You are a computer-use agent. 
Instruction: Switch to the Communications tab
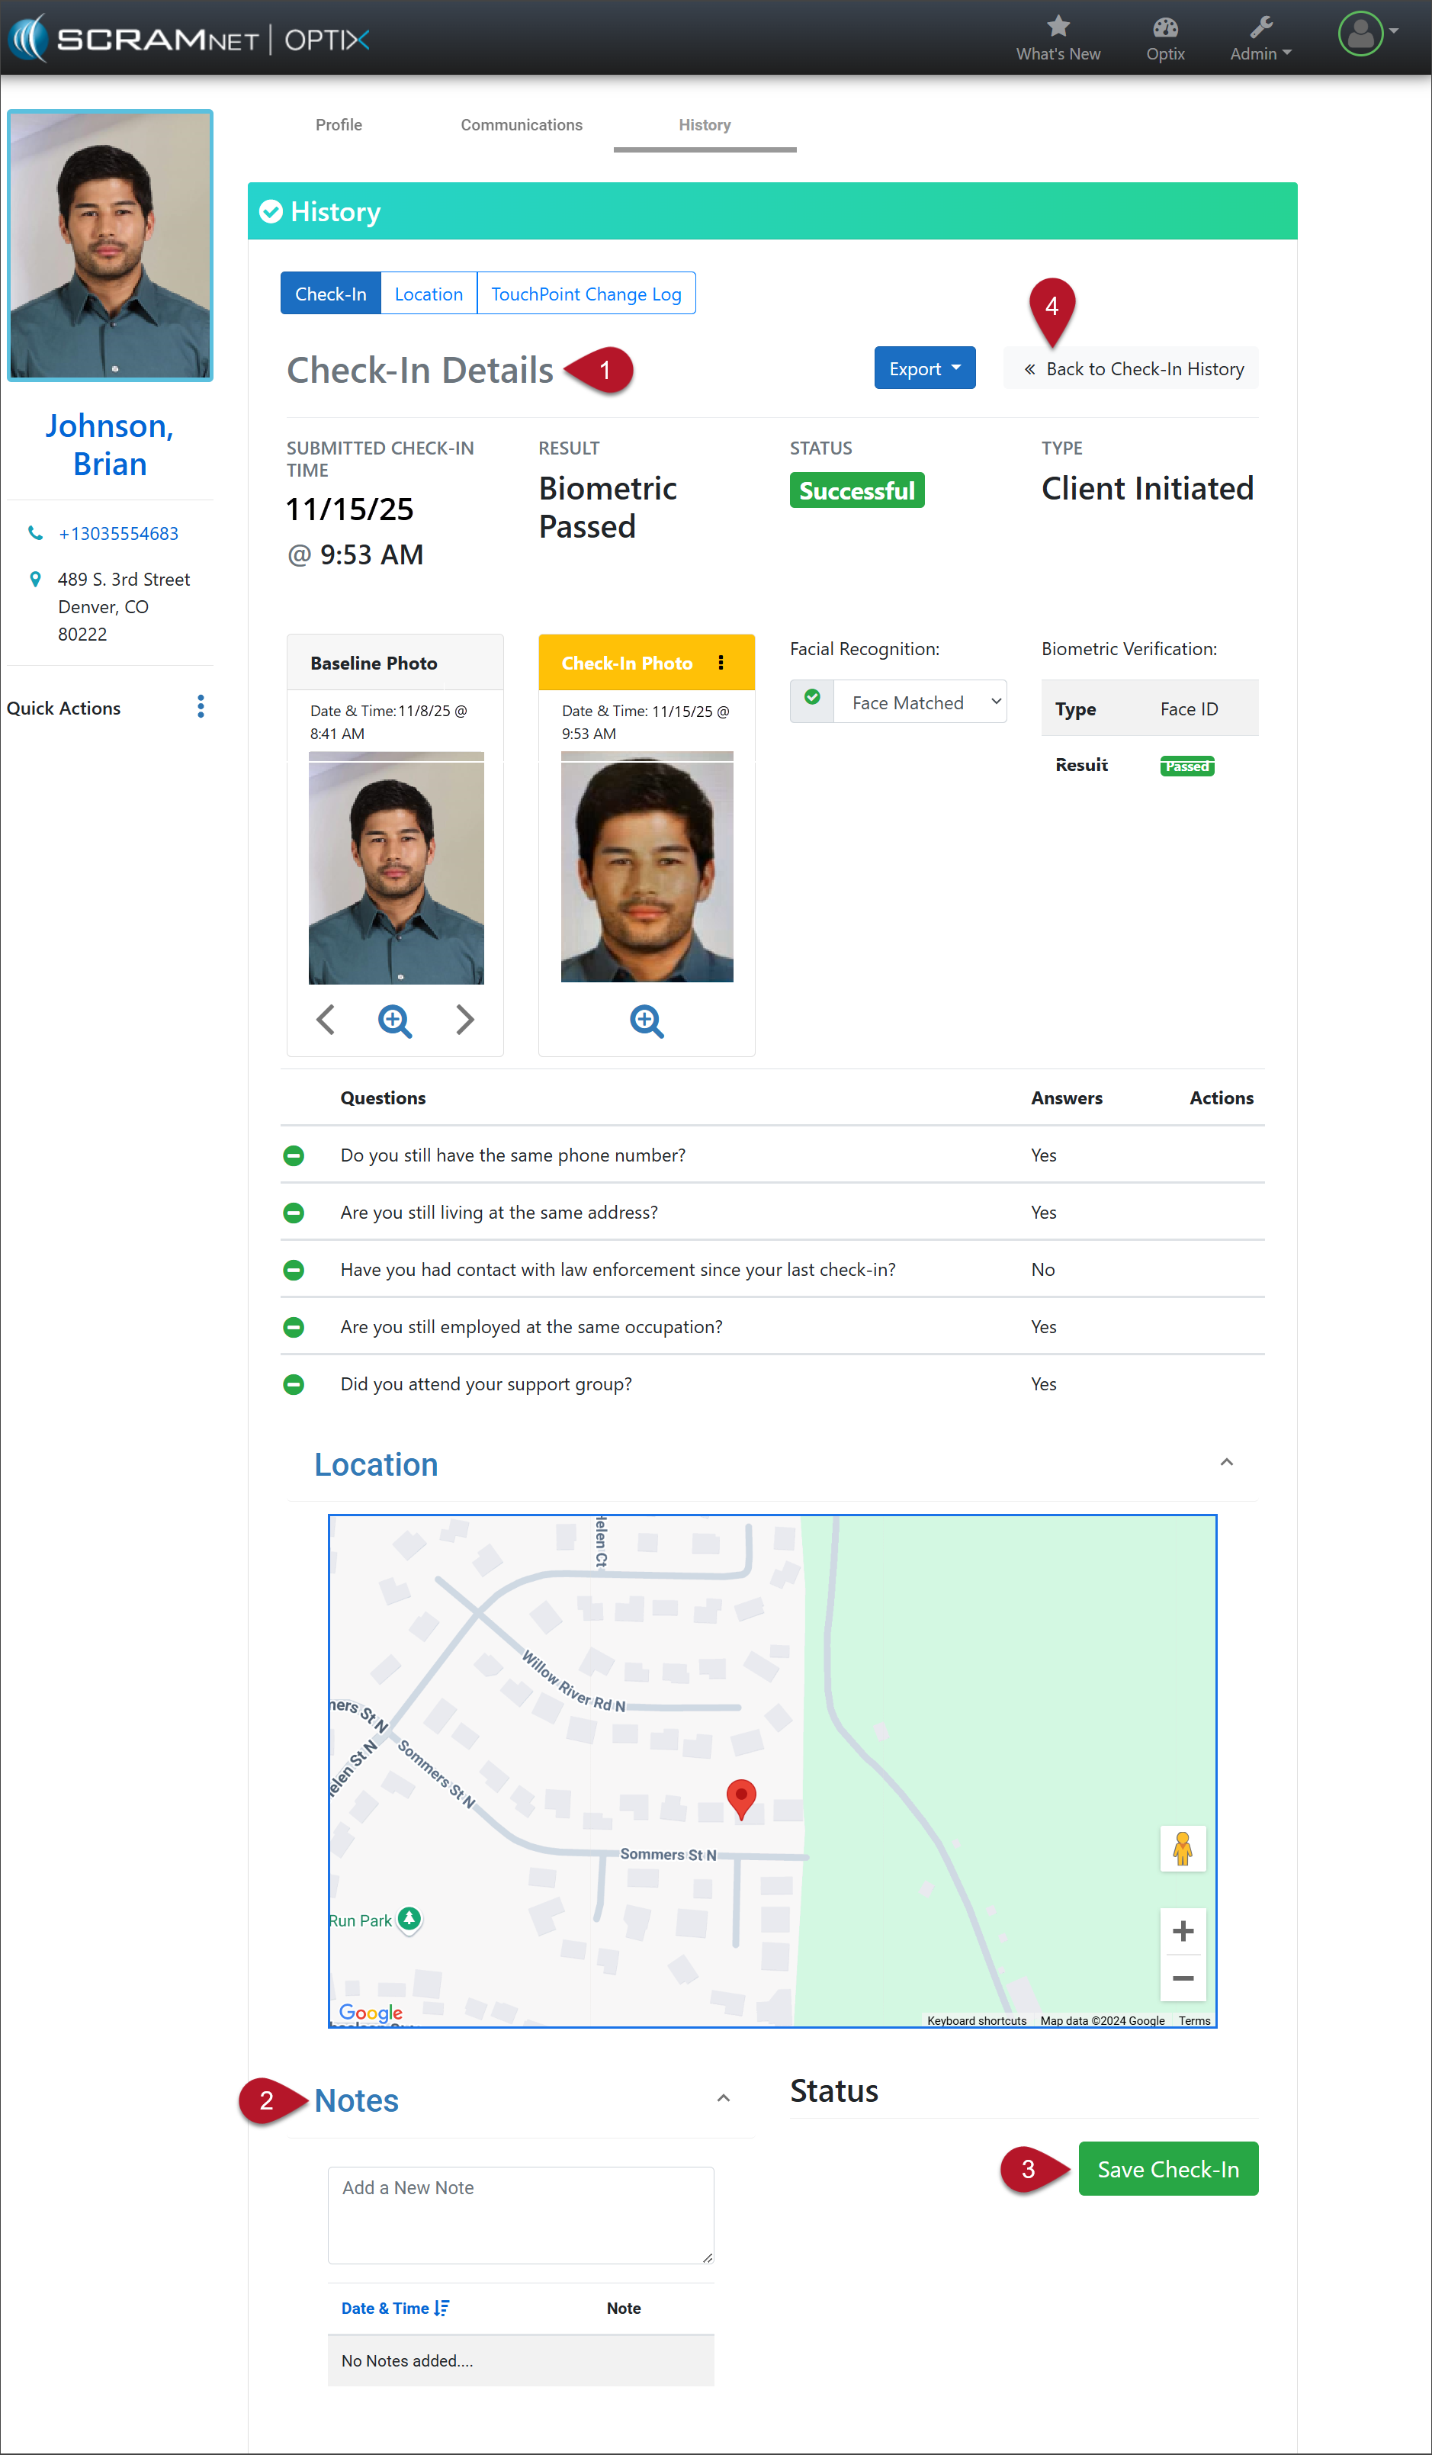pyautogui.click(x=521, y=125)
